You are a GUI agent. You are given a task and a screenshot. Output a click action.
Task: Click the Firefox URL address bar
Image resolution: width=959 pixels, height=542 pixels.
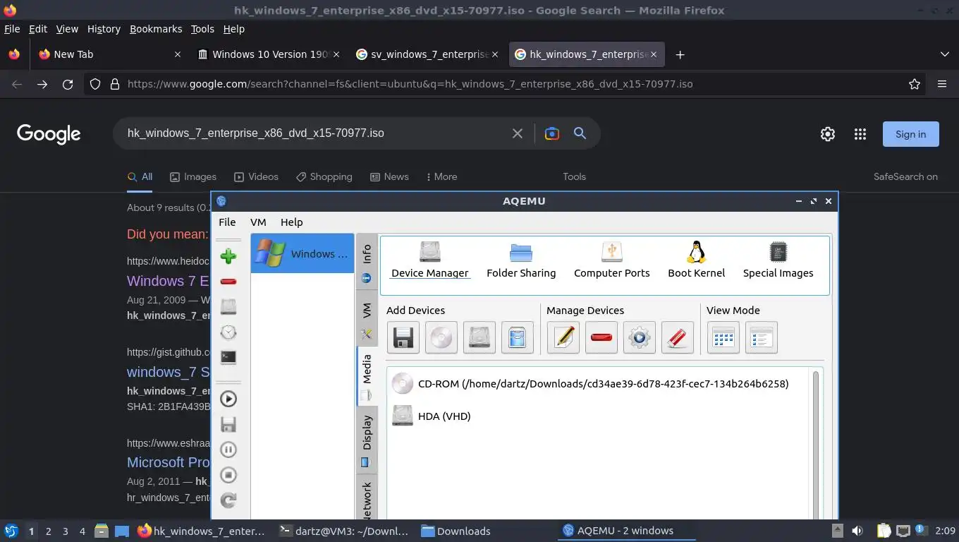(504, 84)
